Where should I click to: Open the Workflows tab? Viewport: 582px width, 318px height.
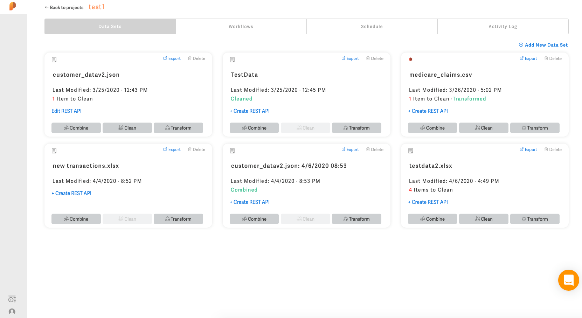241,26
